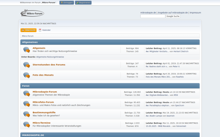Open MS9's profile link
Image resolution: width=220 pixels, height=137 pixels.
(176, 95)
